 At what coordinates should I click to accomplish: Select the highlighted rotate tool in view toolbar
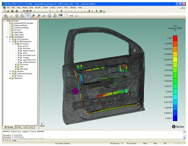(x=28, y=16)
